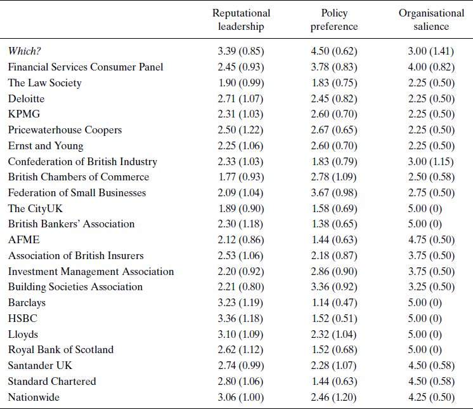Click the AFME row label
The height and width of the screenshot is (409, 473).
point(22,240)
